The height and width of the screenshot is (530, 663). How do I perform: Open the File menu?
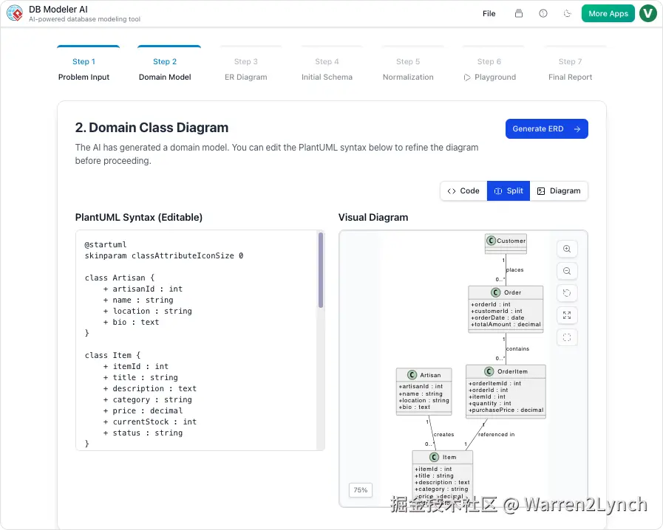coord(489,13)
